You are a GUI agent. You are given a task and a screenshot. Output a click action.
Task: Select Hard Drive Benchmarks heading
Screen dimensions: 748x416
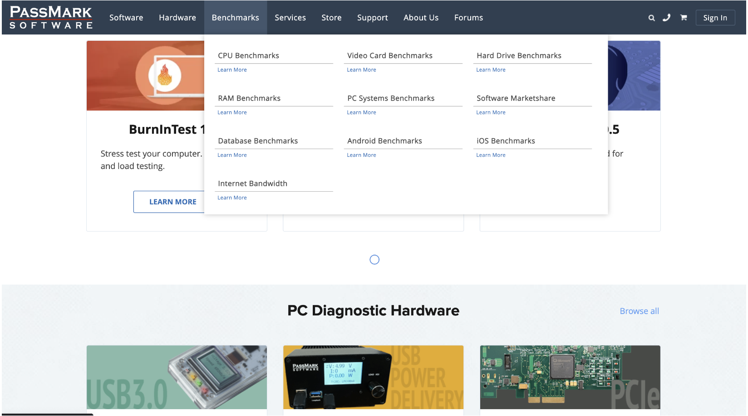tap(519, 56)
